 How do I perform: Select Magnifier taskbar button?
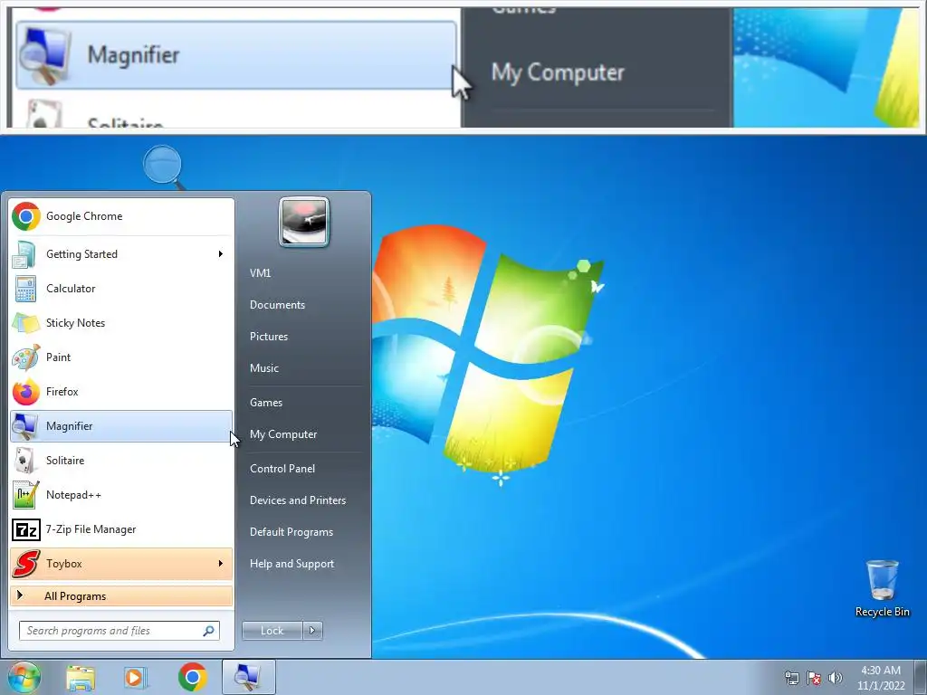248,677
